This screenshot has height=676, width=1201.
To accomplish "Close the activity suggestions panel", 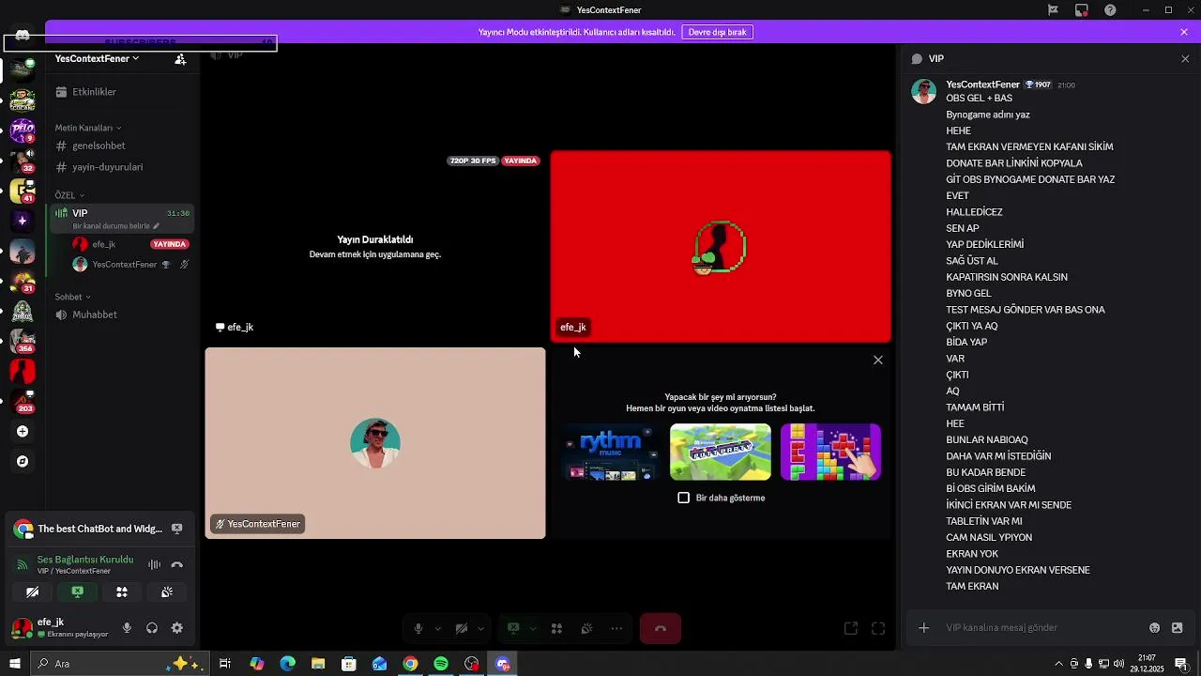I will 878,360.
